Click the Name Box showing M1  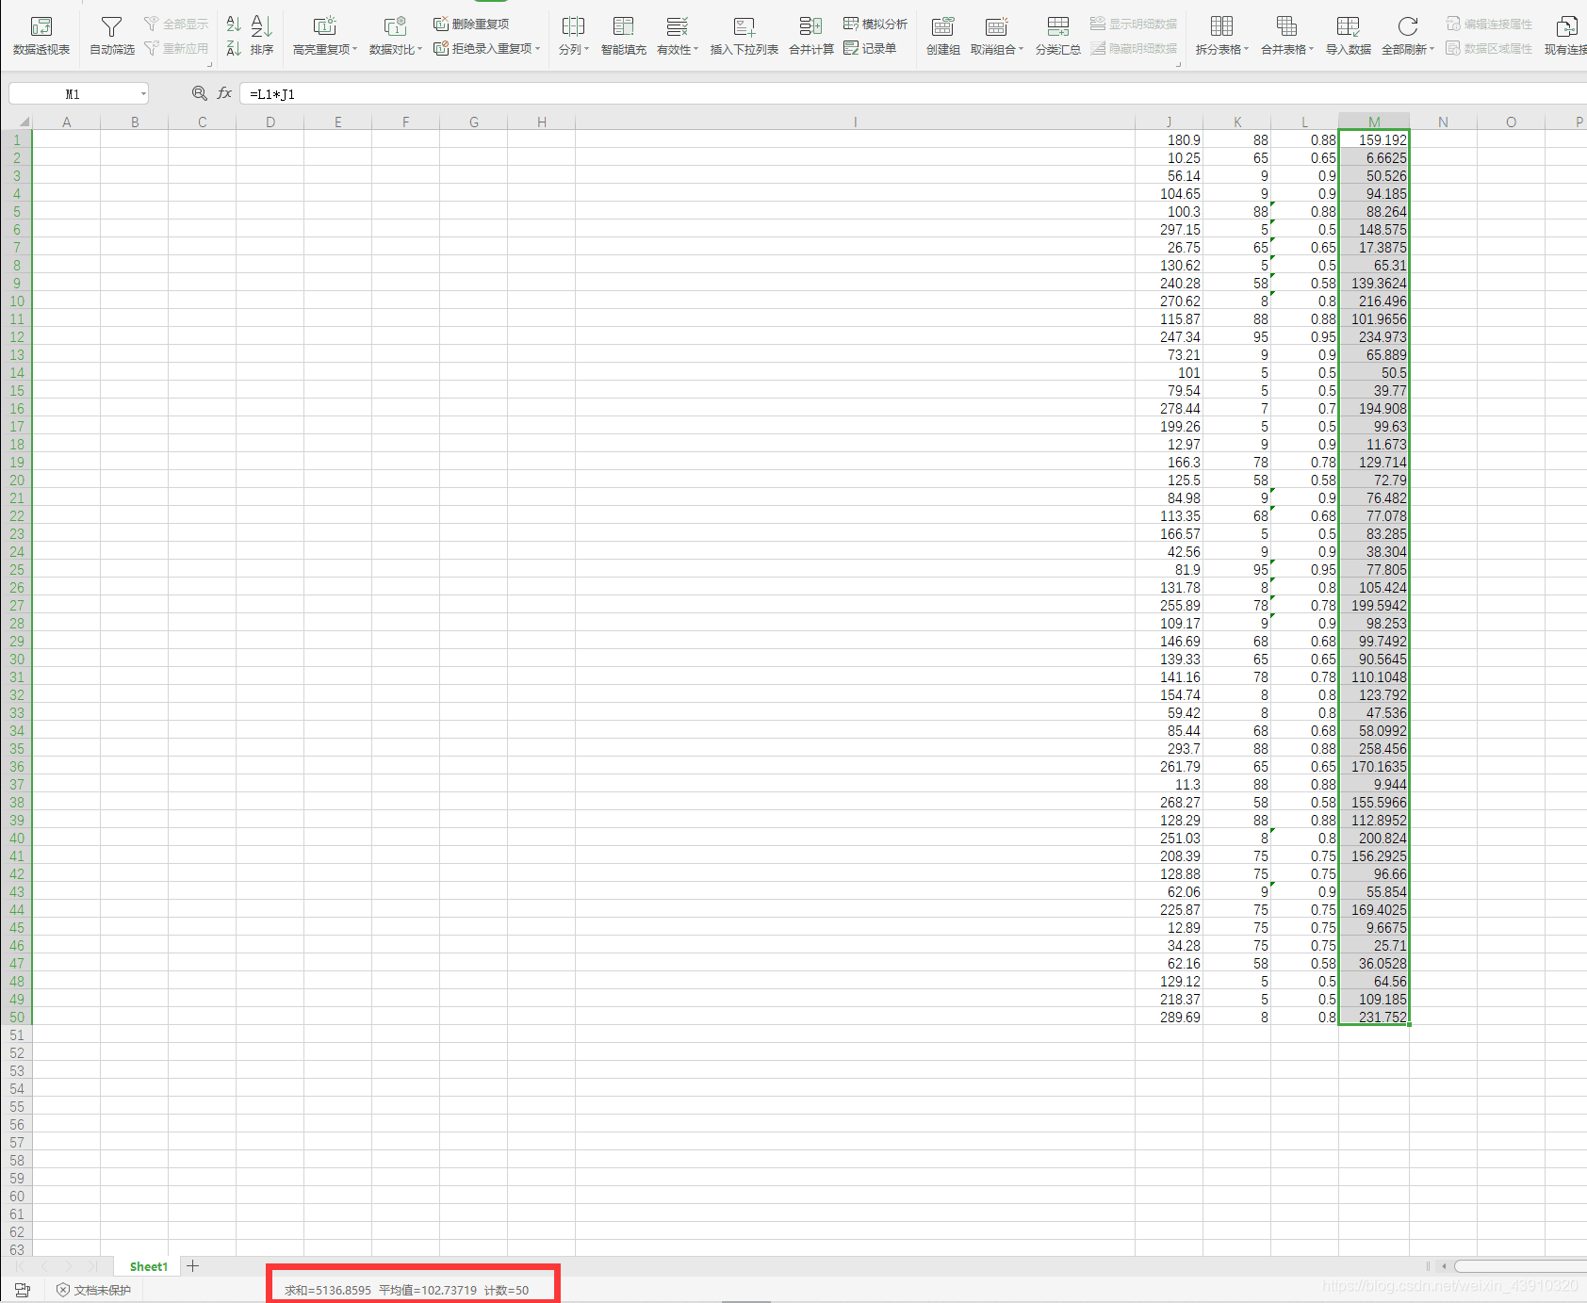click(73, 93)
